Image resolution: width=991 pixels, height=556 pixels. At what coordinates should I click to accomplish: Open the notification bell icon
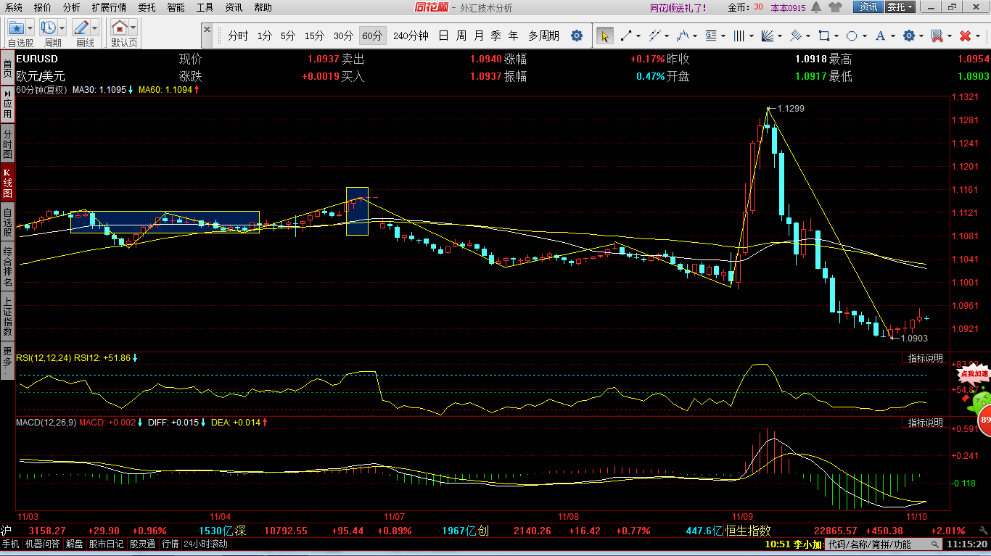click(816, 7)
